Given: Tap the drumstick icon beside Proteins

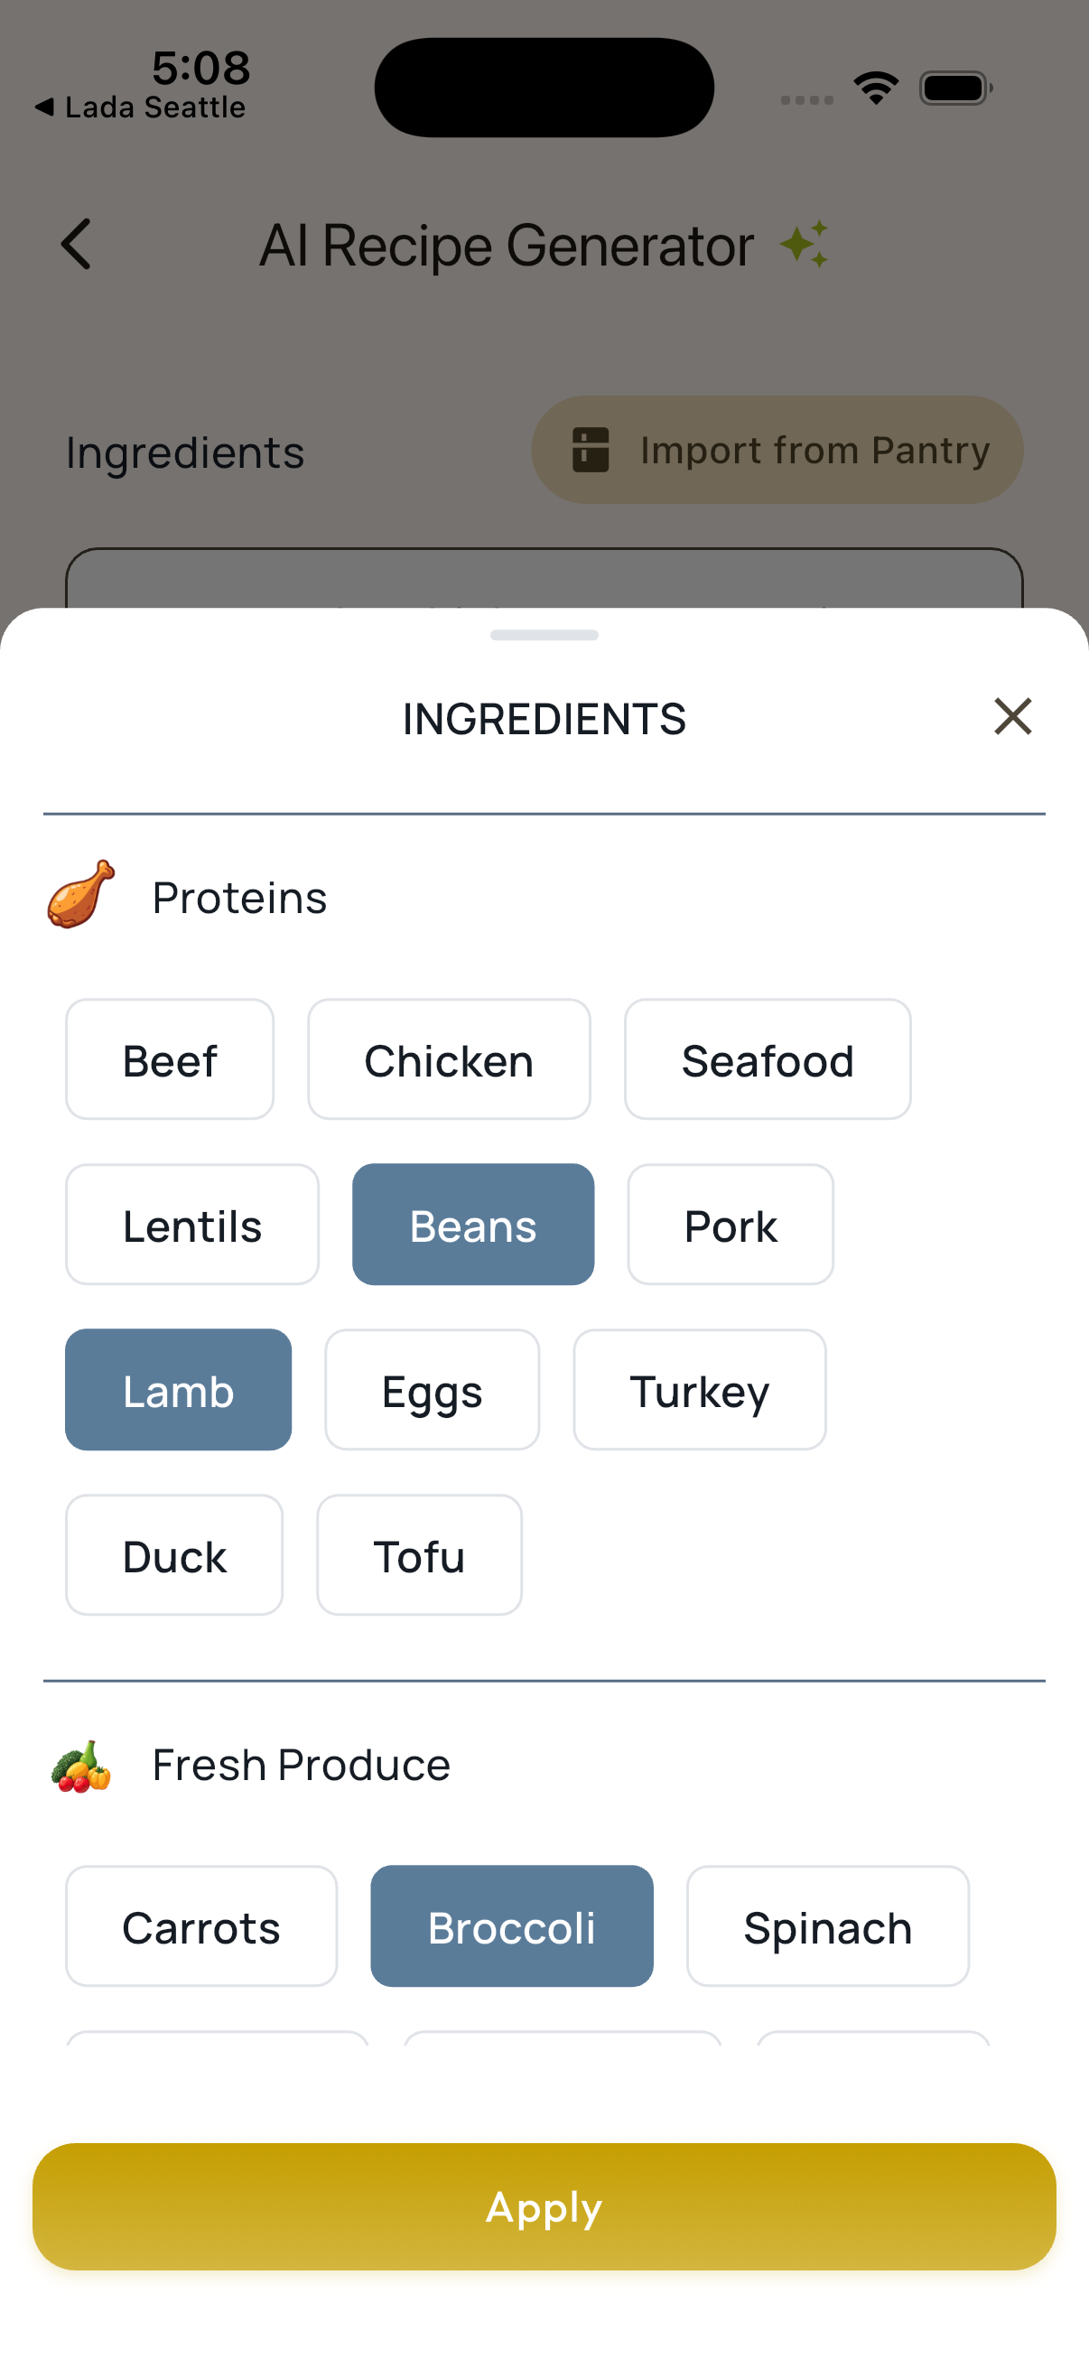Looking at the screenshot, I should [x=81, y=896].
